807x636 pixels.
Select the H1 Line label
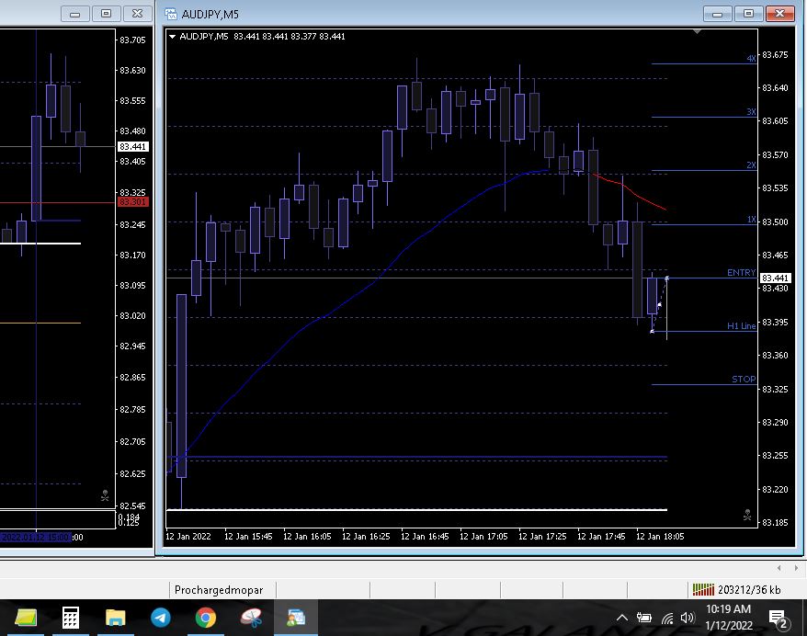pos(741,326)
